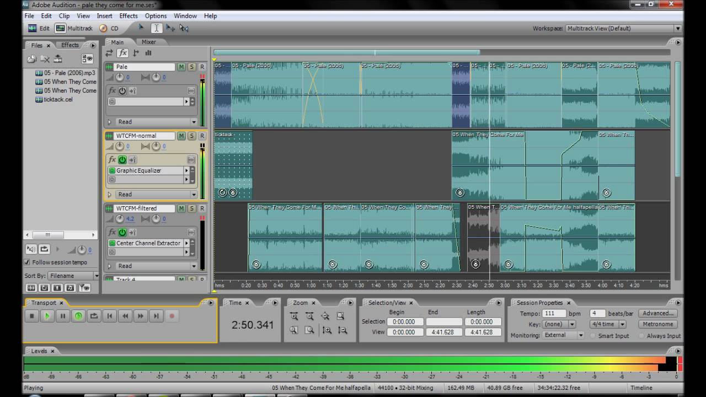Solo the WTCFM-filtered track
The image size is (706, 397).
(x=192, y=208)
